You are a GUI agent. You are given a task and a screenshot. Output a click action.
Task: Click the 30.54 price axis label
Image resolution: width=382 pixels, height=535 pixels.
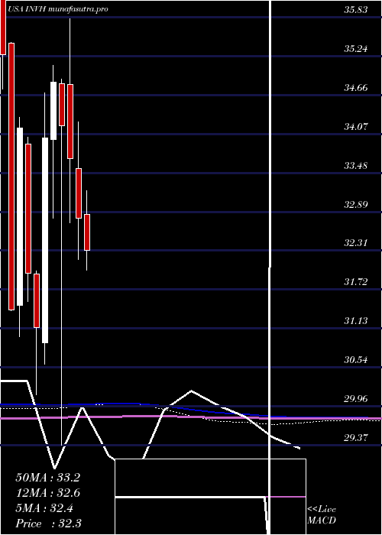(356, 360)
